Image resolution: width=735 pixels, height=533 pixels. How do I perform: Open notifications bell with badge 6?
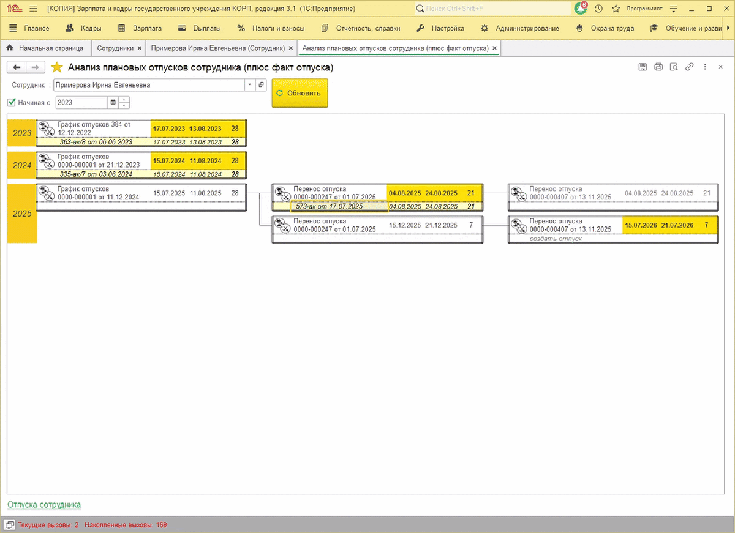(580, 9)
